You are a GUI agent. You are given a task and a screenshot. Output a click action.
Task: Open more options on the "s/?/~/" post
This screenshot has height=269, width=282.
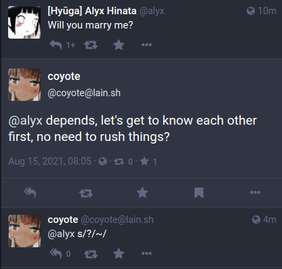pos(146,253)
